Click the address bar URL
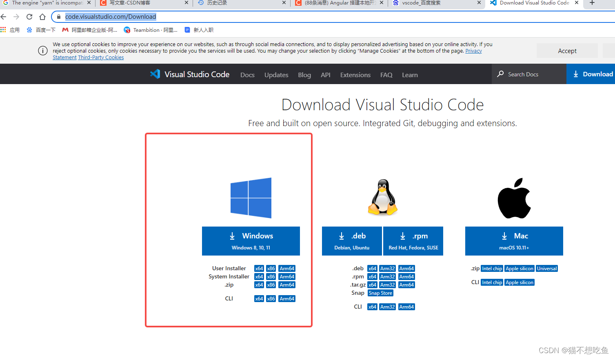Image resolution: width=615 pixels, height=358 pixels. pyautogui.click(x=111, y=17)
